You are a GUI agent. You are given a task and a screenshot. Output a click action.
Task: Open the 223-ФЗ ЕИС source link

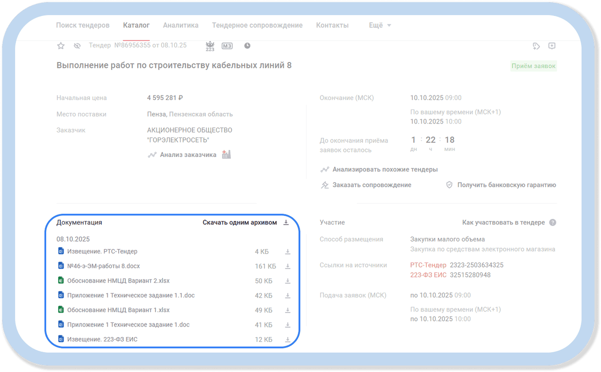point(428,275)
